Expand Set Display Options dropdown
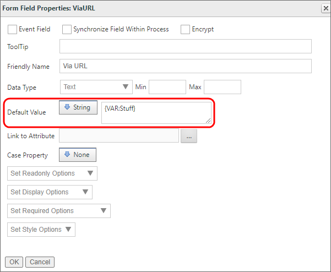The image size is (331, 272). click(50, 192)
